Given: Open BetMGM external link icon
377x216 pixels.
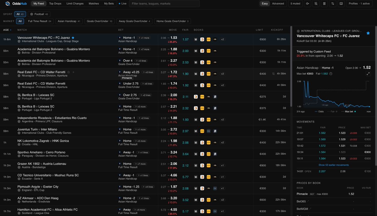Looking at the screenshot, I should point(310,208).
